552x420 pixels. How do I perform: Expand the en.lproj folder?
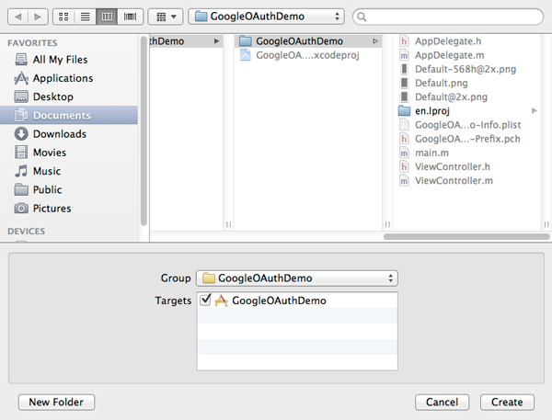(x=434, y=110)
